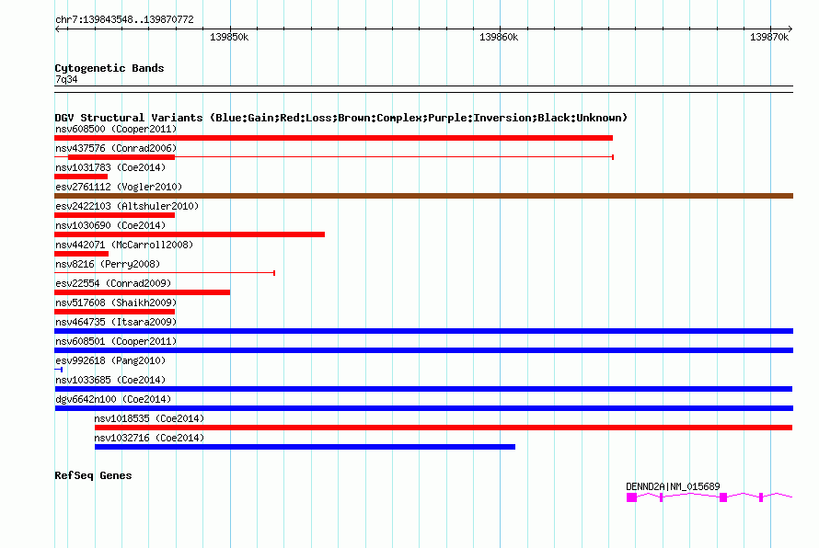
Task: Click the right arrowhead on the ruler
Action: (790, 29)
